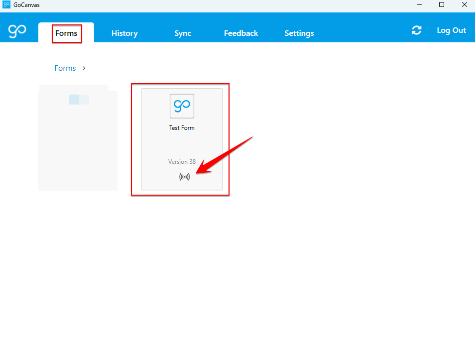The width and height of the screenshot is (475, 339).
Task: Click the dispatch signal icon on Test Form
Action: click(184, 177)
